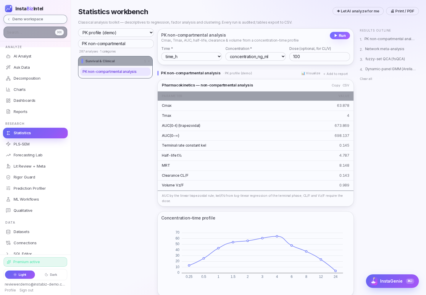Click Print / PDF button

click(402, 11)
